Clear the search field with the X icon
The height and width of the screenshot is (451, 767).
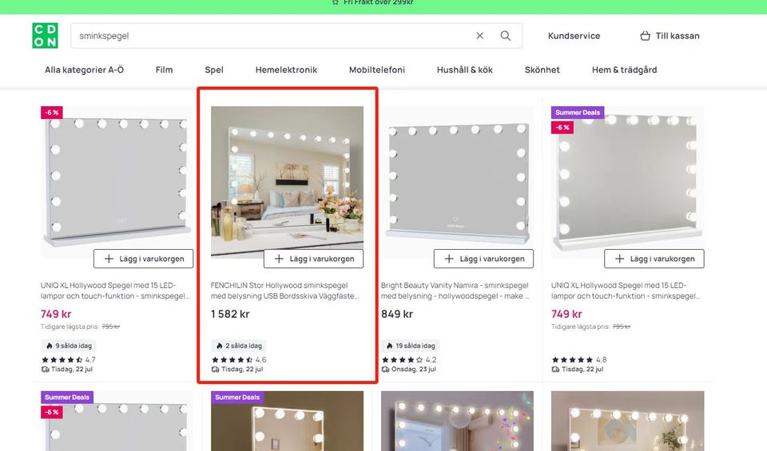(x=480, y=36)
